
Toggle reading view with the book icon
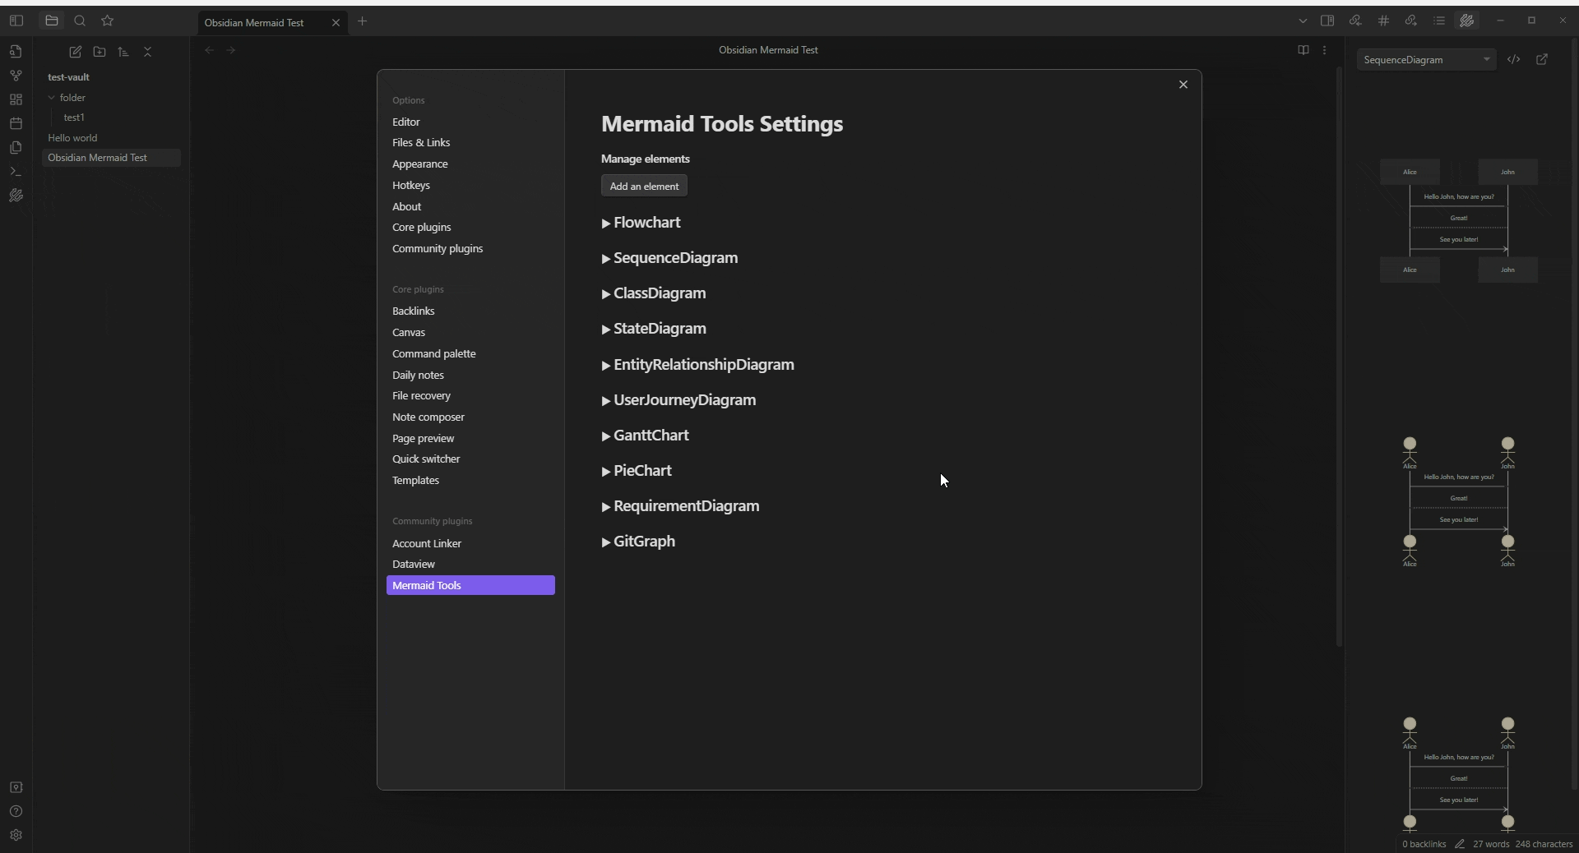[x=1303, y=50]
